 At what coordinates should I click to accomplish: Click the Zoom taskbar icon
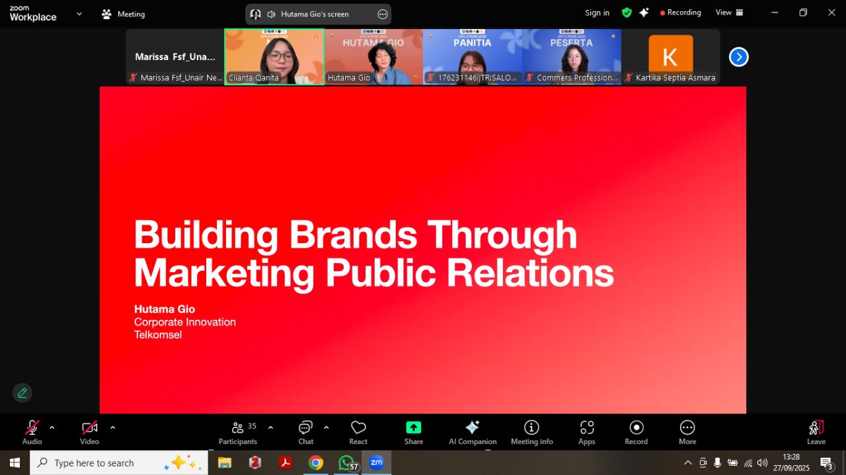(377, 462)
